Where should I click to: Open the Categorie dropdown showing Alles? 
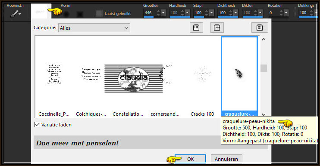(x=94, y=28)
